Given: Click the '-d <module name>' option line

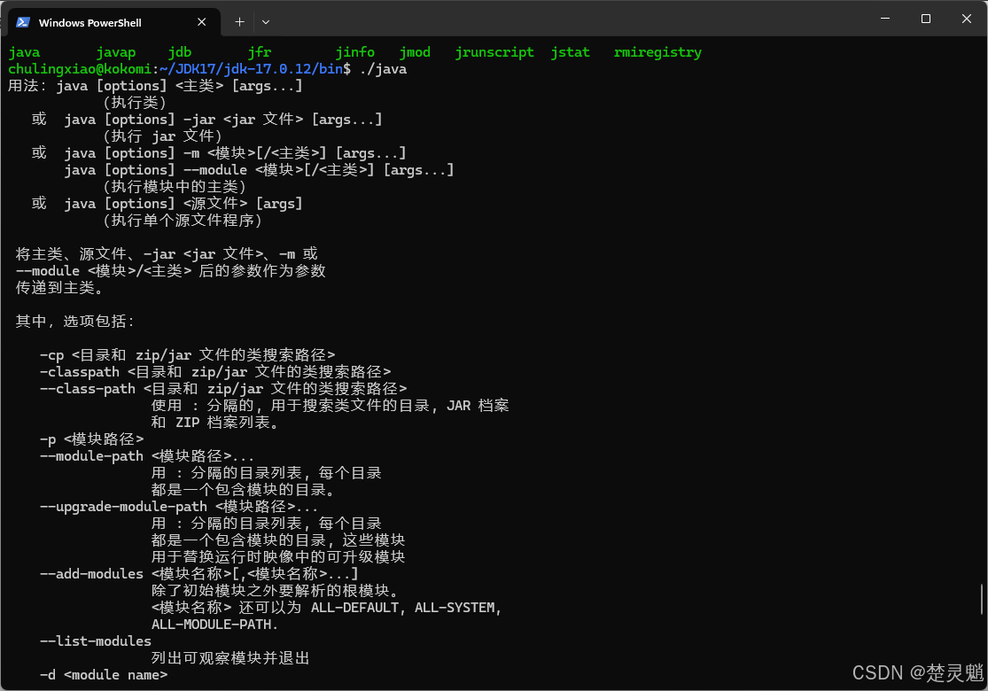Looking at the screenshot, I should pyautogui.click(x=104, y=675).
